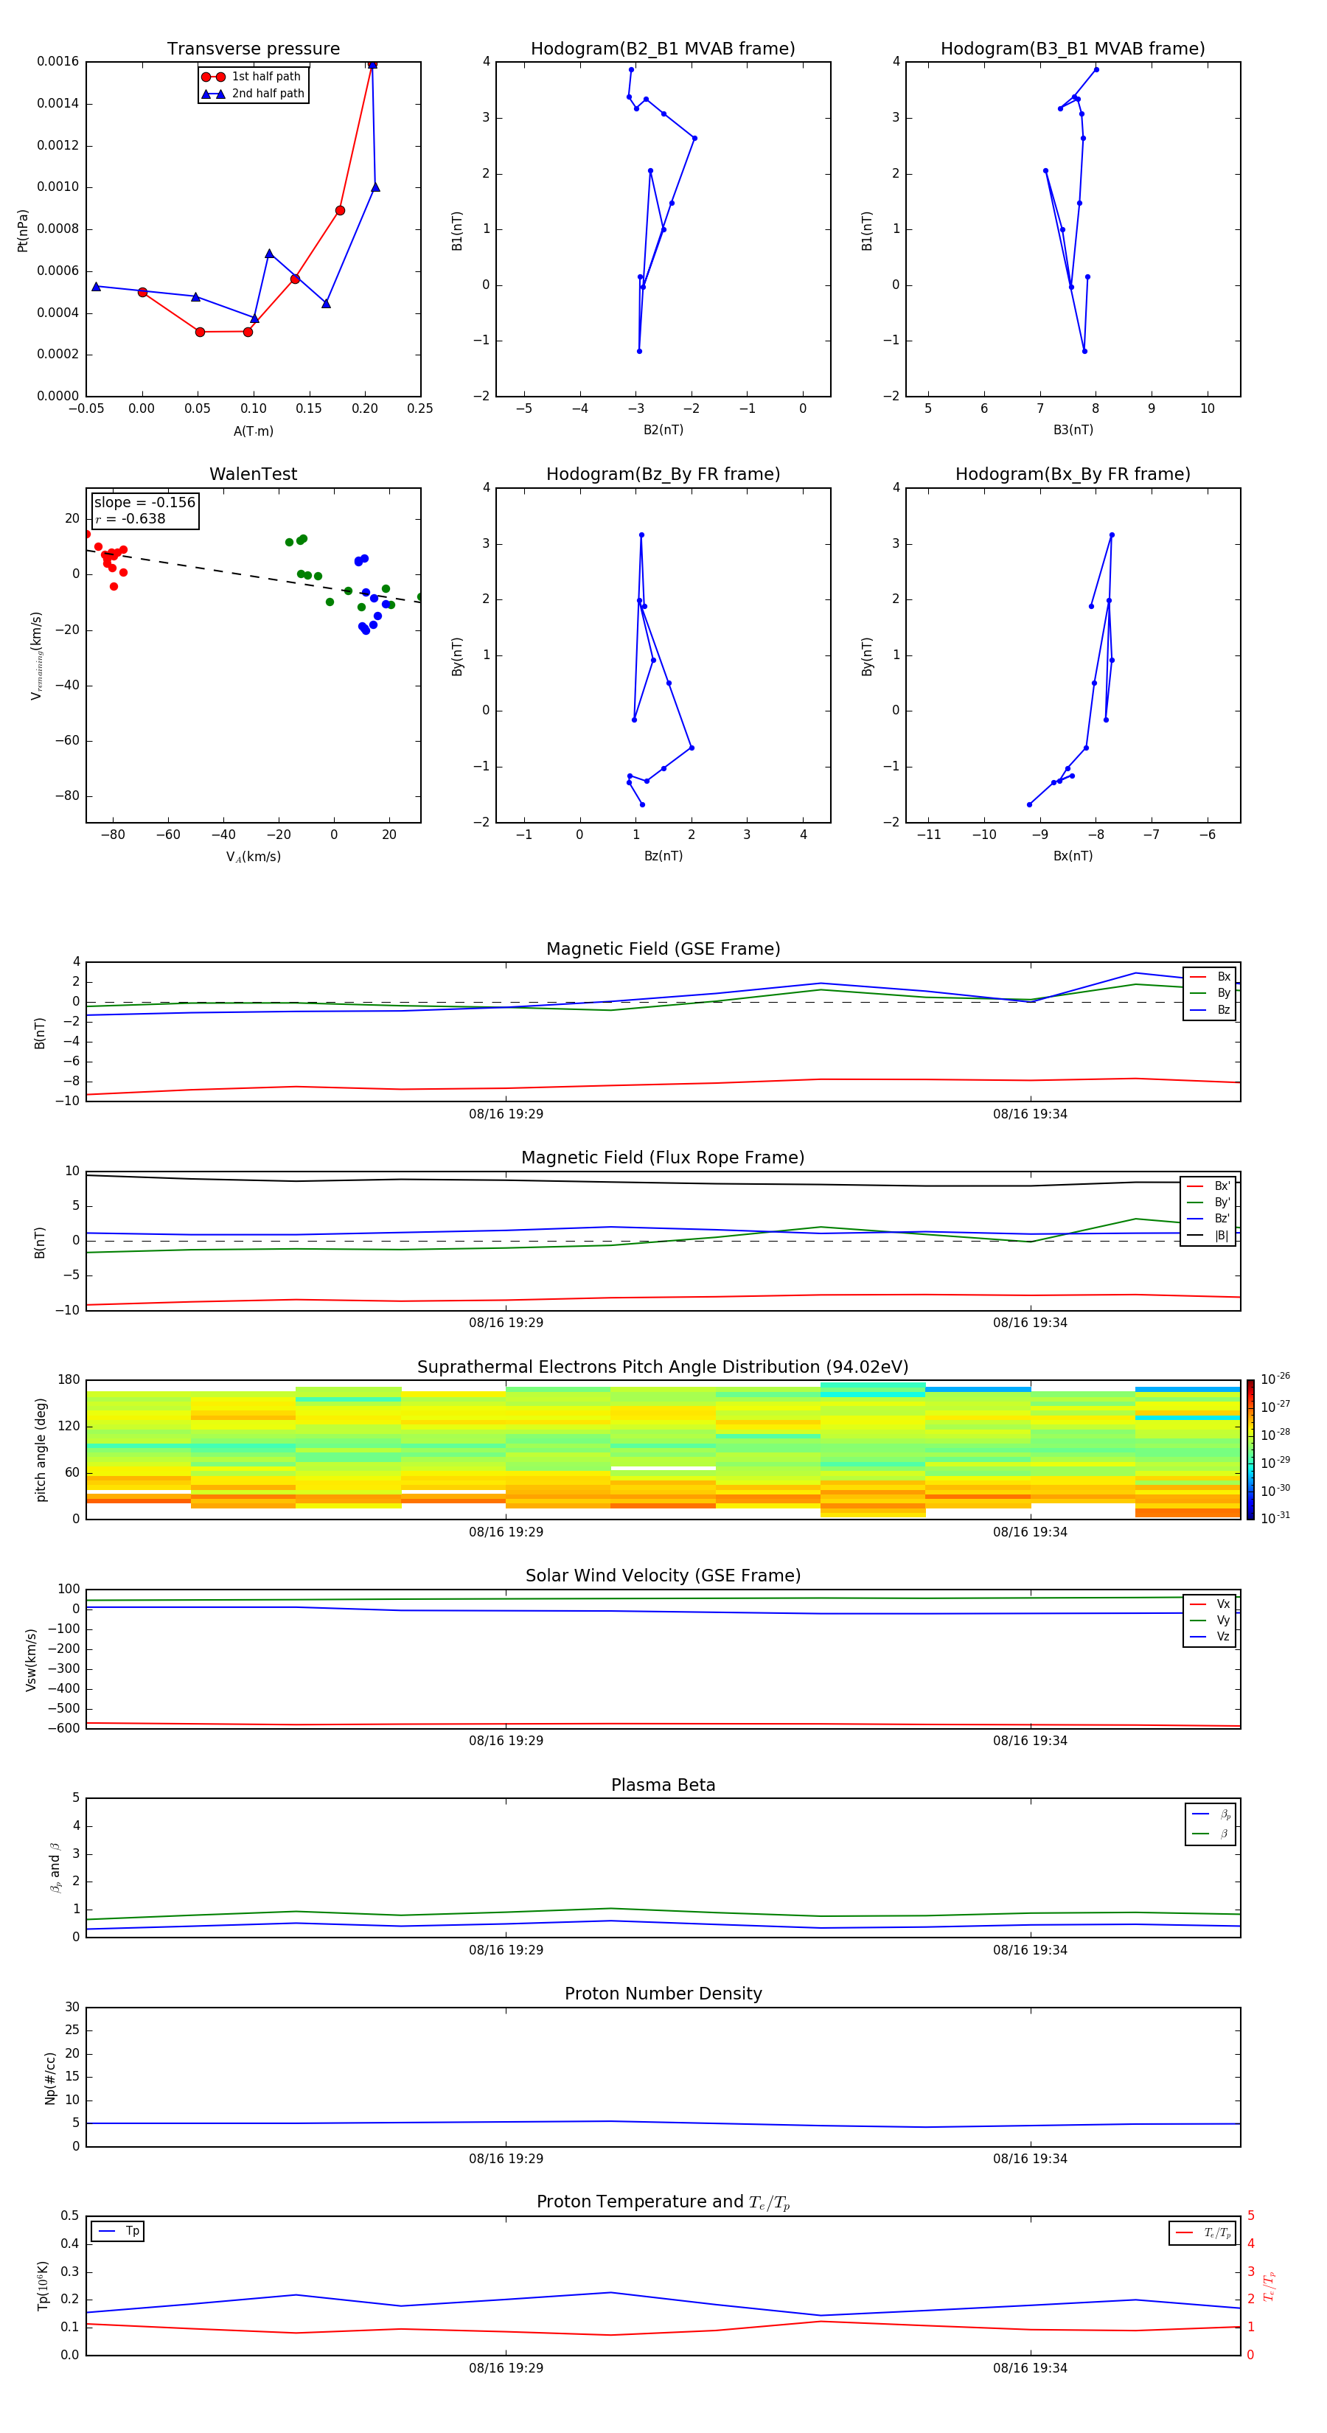Select the "Bz'" entry in Flux Rope legend

pyautogui.click(x=1208, y=1219)
